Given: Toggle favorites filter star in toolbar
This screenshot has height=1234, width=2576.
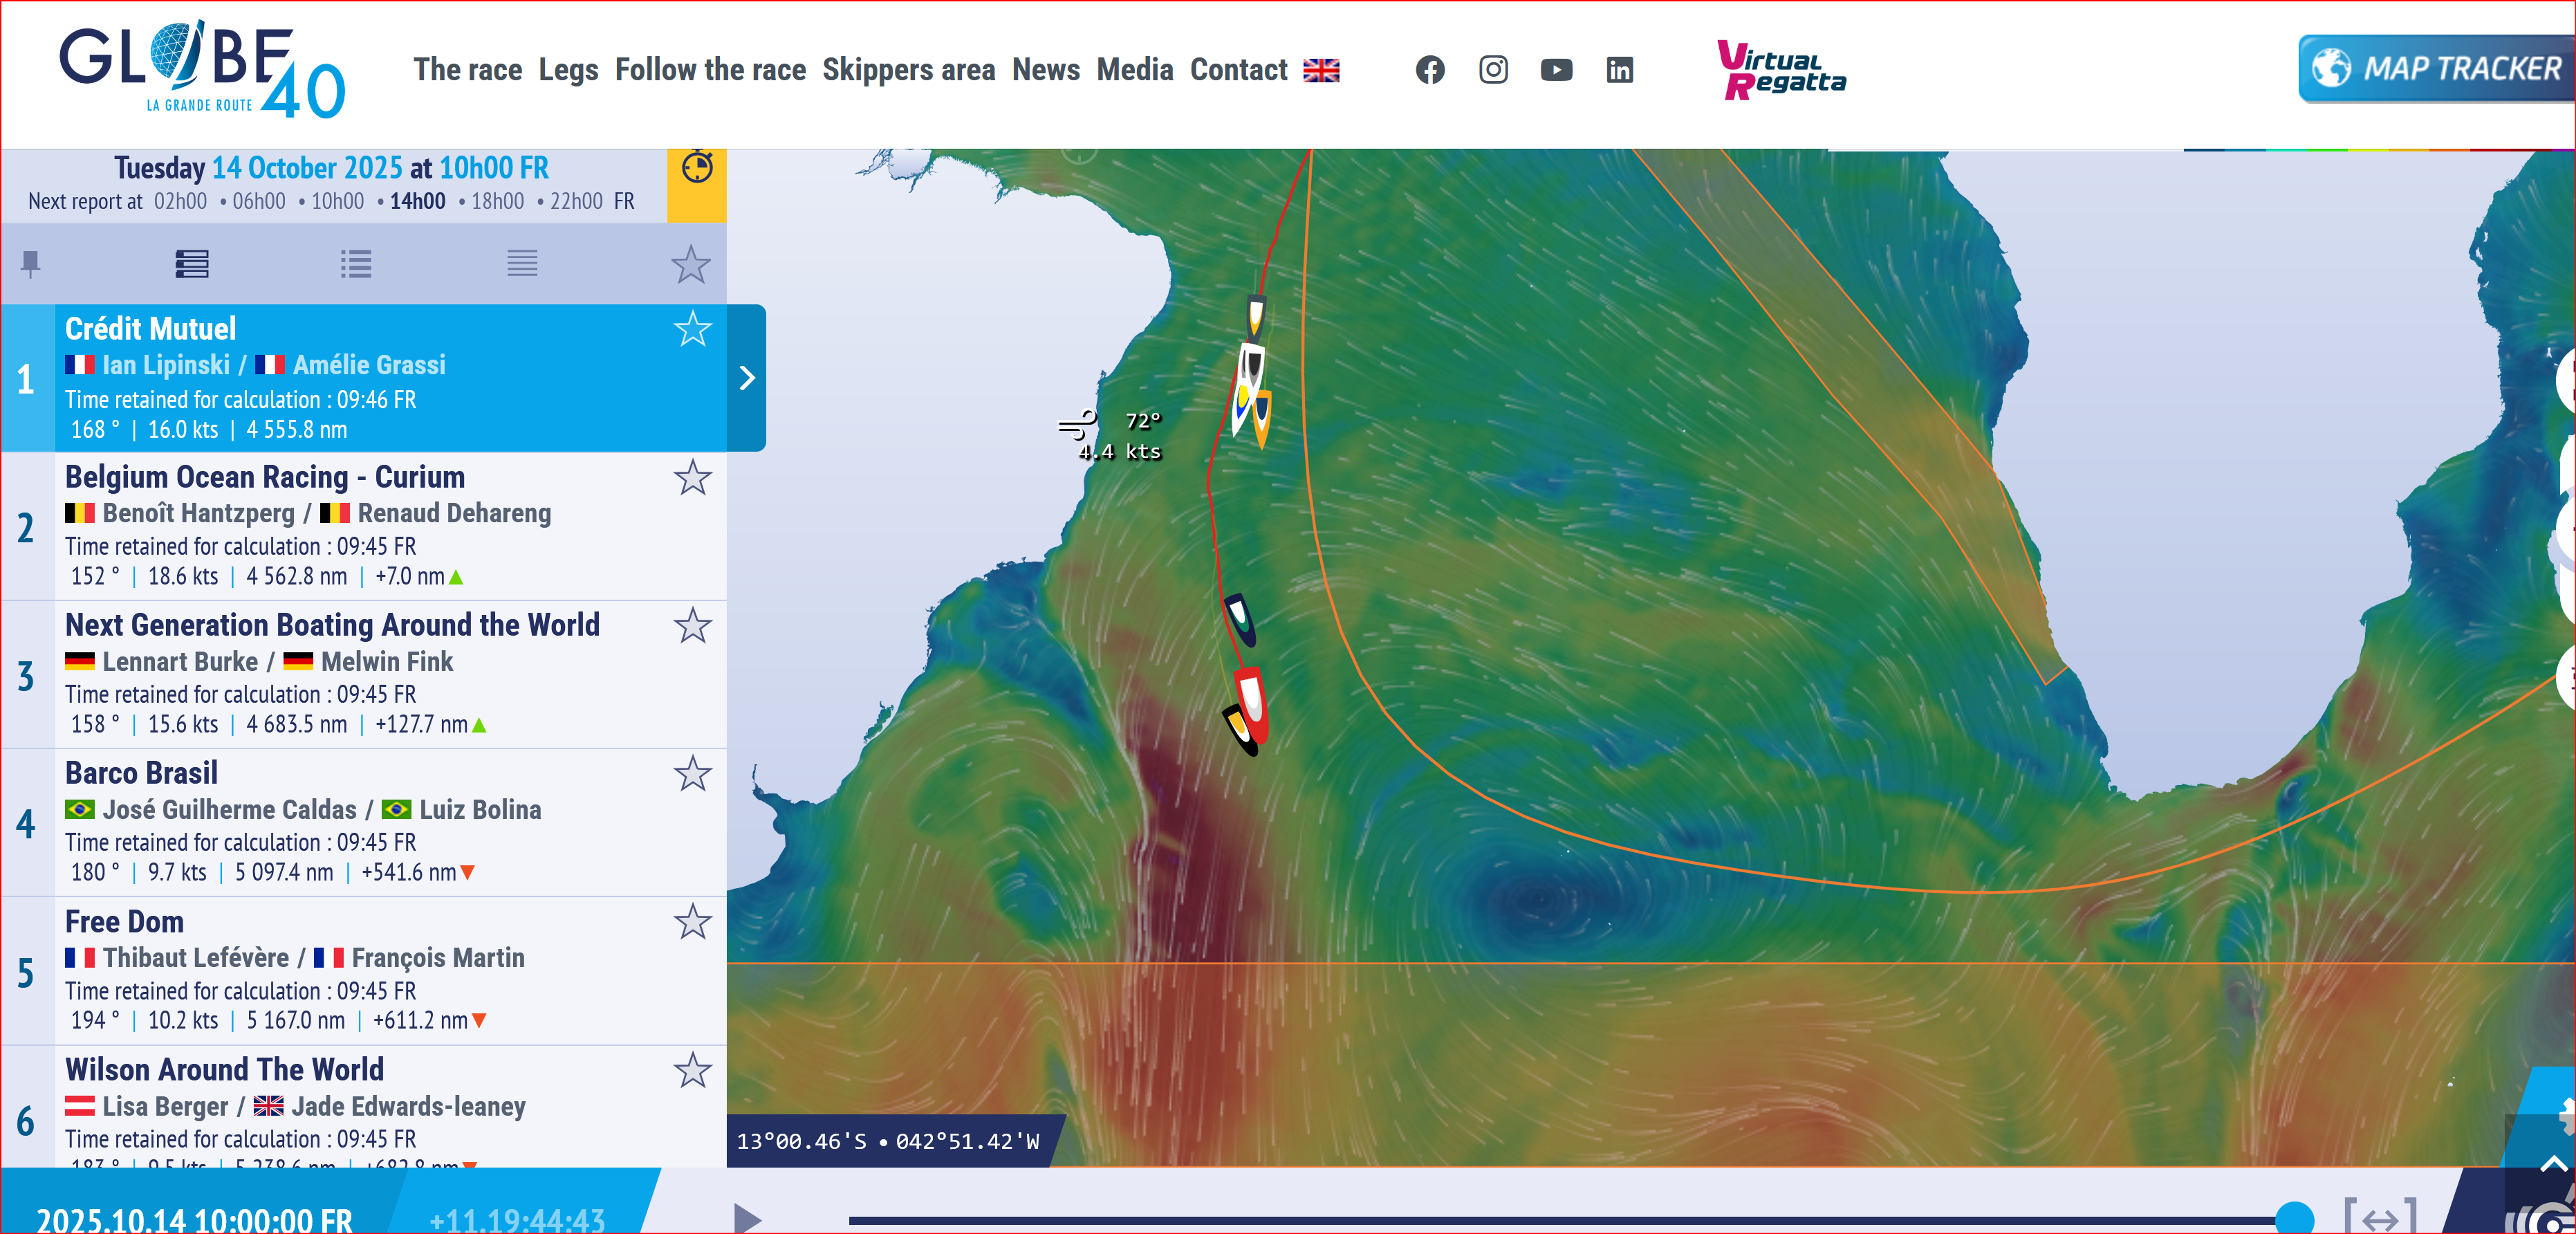Looking at the screenshot, I should 690,265.
